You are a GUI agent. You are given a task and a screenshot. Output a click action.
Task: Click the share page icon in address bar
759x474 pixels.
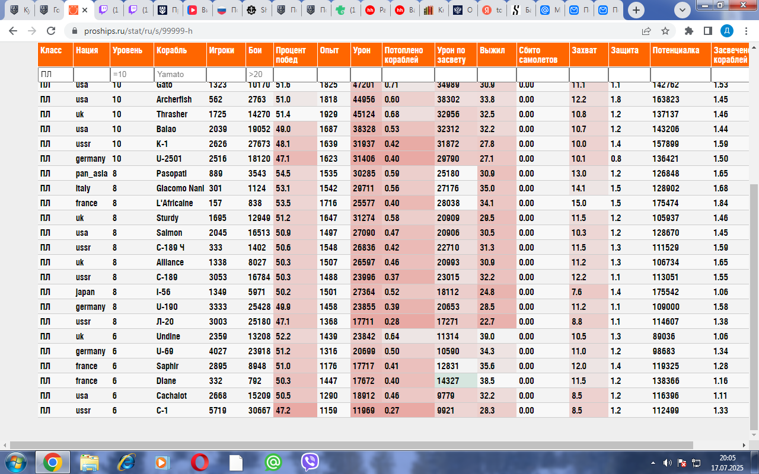[646, 31]
